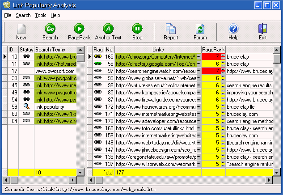The height and width of the screenshot is (195, 283).
Task: Click status chain icon for ID 10
Action: click(x=26, y=56)
